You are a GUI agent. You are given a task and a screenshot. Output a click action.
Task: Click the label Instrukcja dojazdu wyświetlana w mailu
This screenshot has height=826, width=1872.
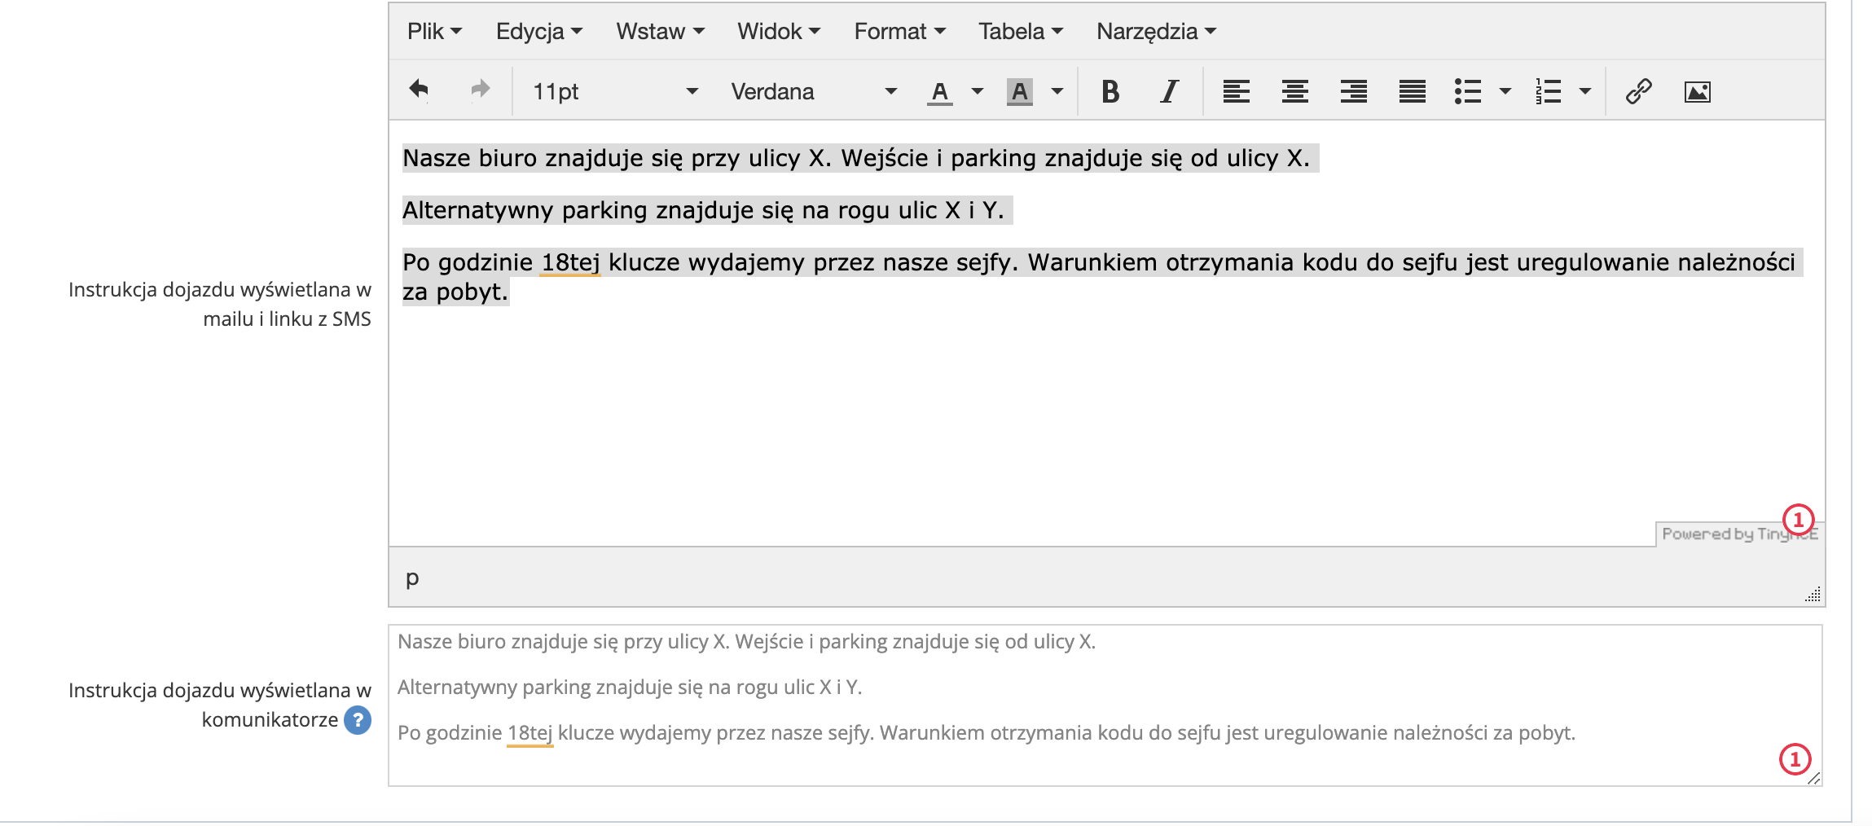(220, 304)
